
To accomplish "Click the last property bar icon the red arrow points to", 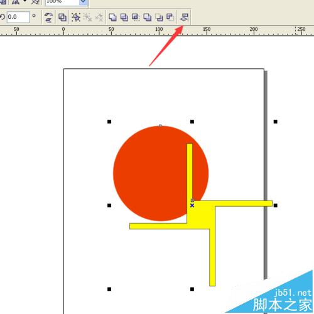I will click(x=184, y=17).
